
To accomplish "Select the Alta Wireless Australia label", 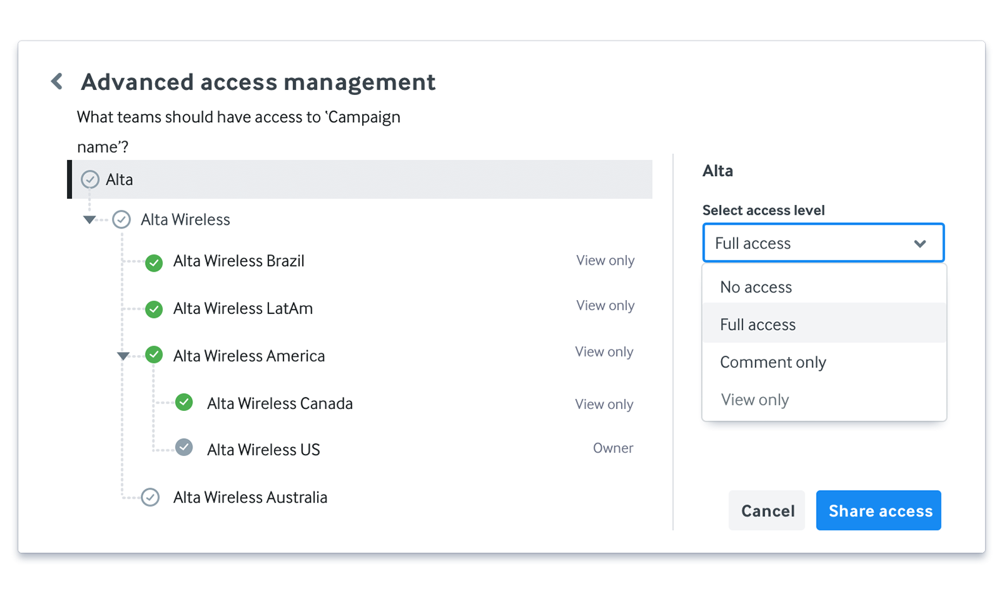I will (x=250, y=497).
